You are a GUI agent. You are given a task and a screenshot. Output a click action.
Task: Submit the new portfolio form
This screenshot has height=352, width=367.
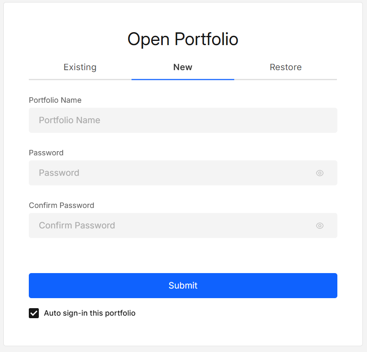182,286
